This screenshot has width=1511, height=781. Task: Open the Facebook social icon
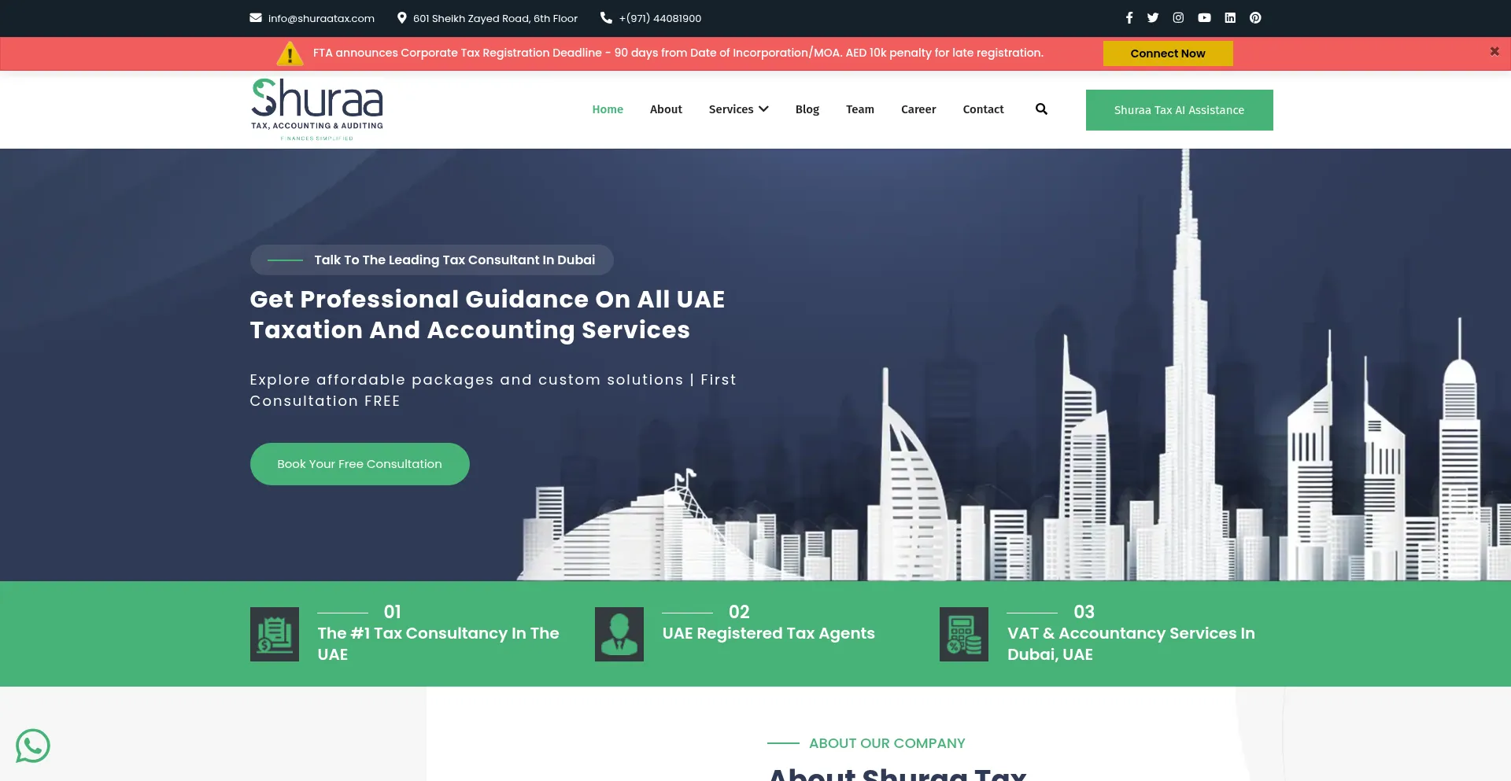click(x=1129, y=18)
